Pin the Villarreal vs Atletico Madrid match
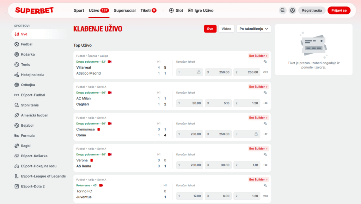This screenshot has height=204, width=361. point(265,62)
